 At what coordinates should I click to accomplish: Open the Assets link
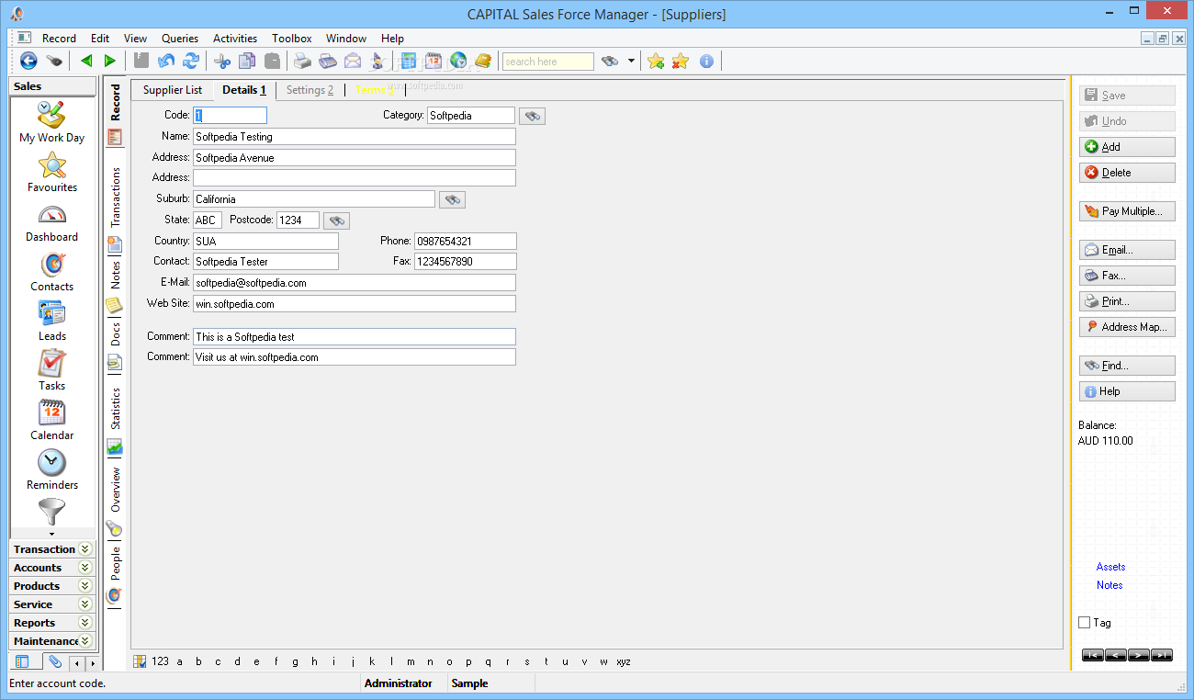(x=1110, y=567)
